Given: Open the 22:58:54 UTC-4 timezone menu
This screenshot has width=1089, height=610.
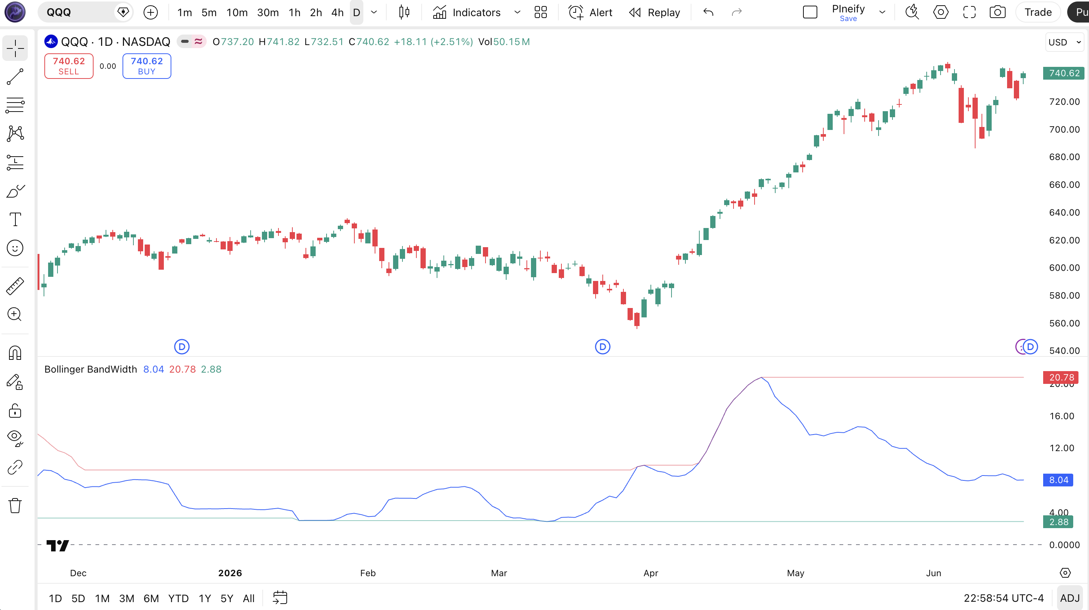Looking at the screenshot, I should click(1004, 598).
